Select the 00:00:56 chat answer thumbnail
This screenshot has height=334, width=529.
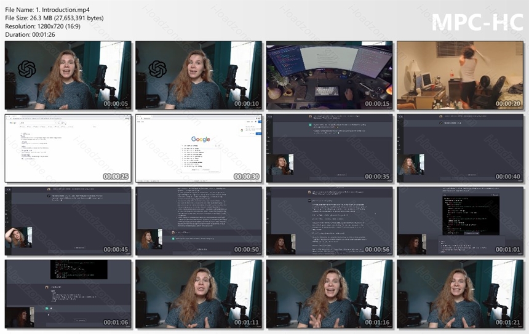point(329,221)
